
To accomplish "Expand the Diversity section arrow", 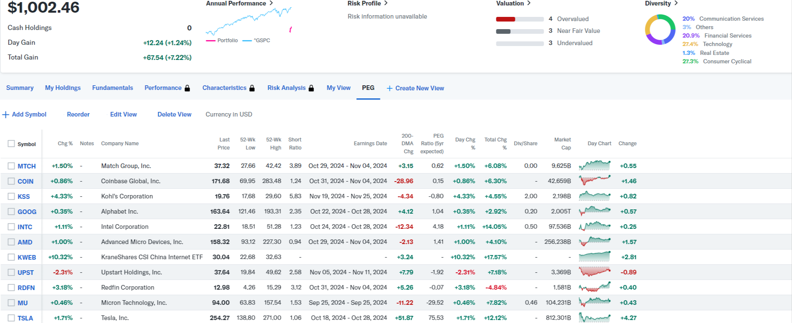I will click(x=676, y=3).
